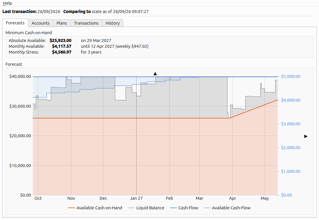Click the Last transaction date 26/09/2026
The image size is (319, 220).
coord(49,12)
